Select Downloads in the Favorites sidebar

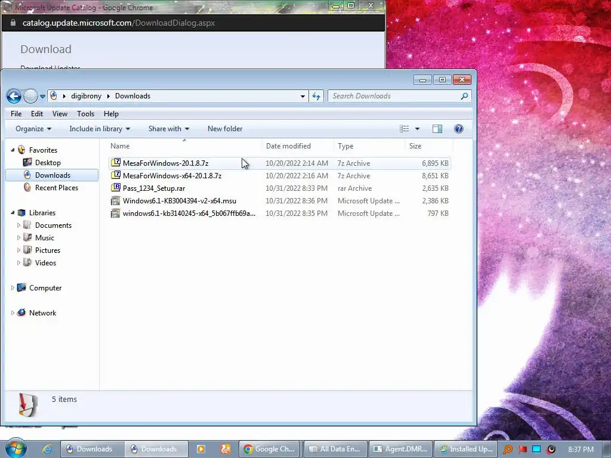click(52, 175)
